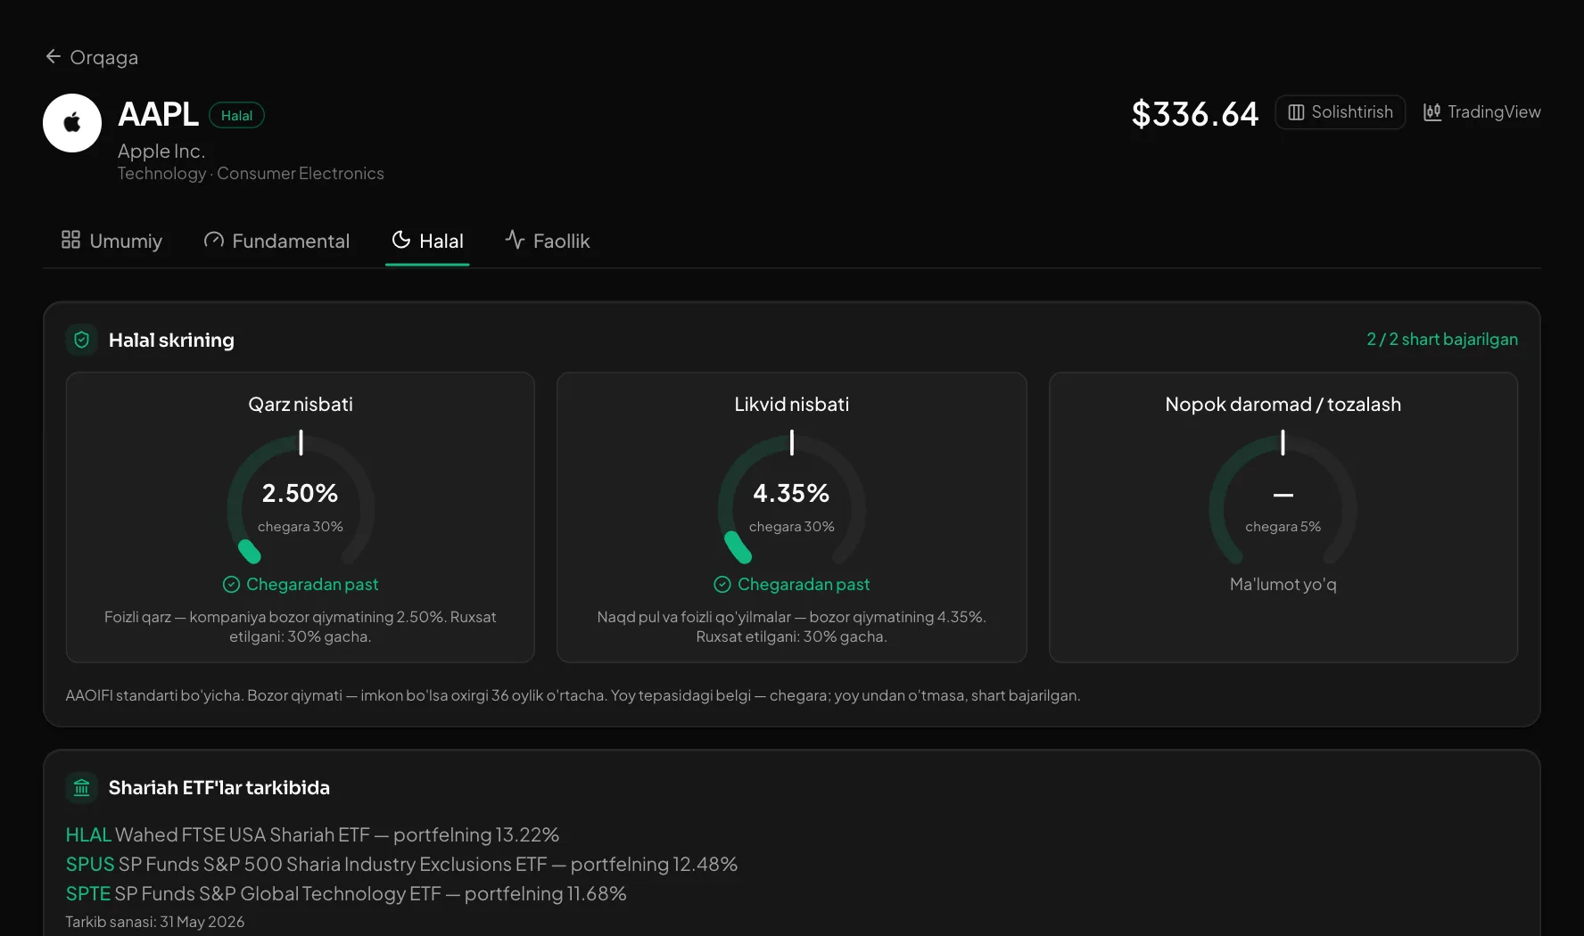Image resolution: width=1584 pixels, height=936 pixels.
Task: Click the Nopok daromad / tozalash gauge
Action: tap(1283, 498)
